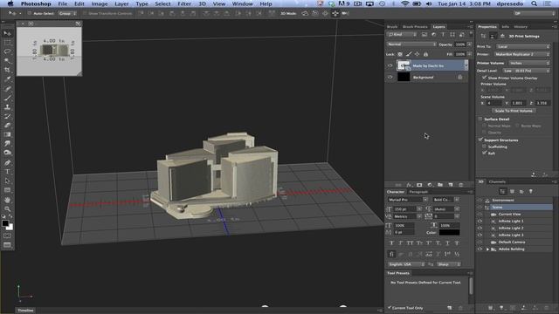
Task: Hide Infinite Light 2 visibility eye
Action: (x=480, y=229)
